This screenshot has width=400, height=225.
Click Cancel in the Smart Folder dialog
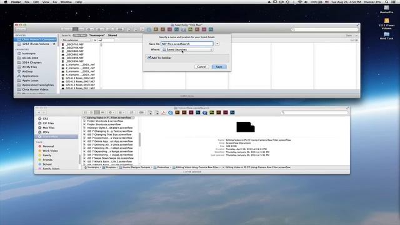click(x=201, y=67)
